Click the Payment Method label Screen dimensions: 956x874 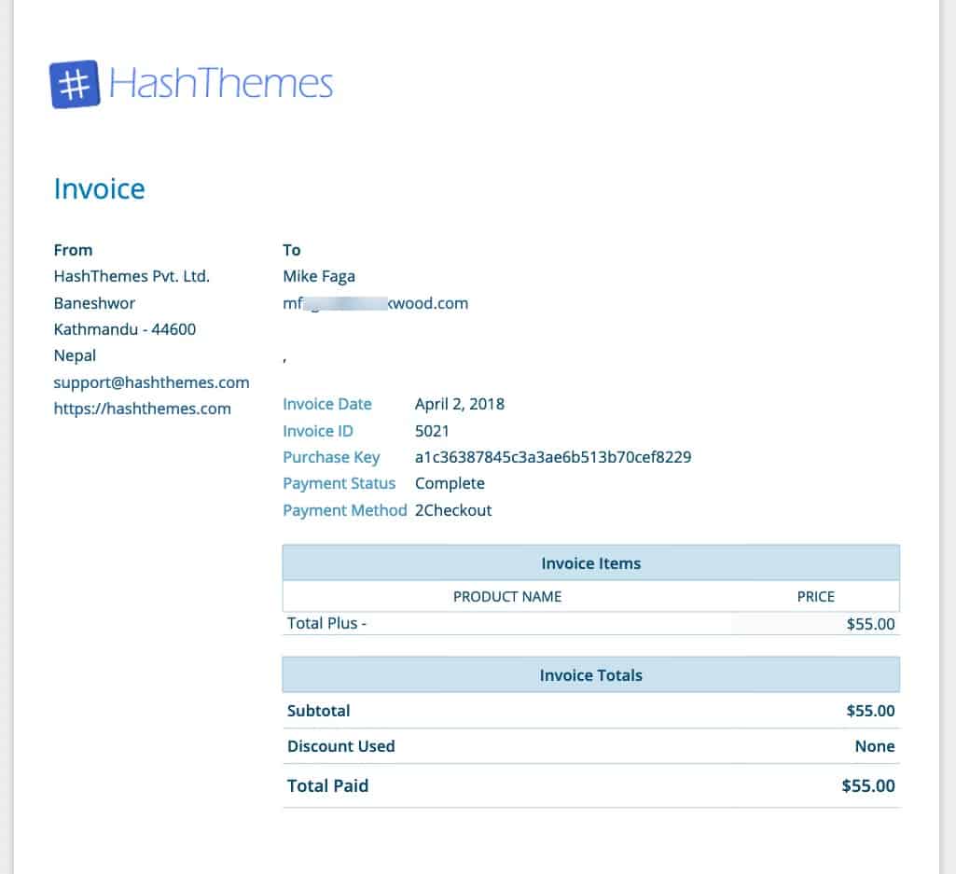pos(344,510)
